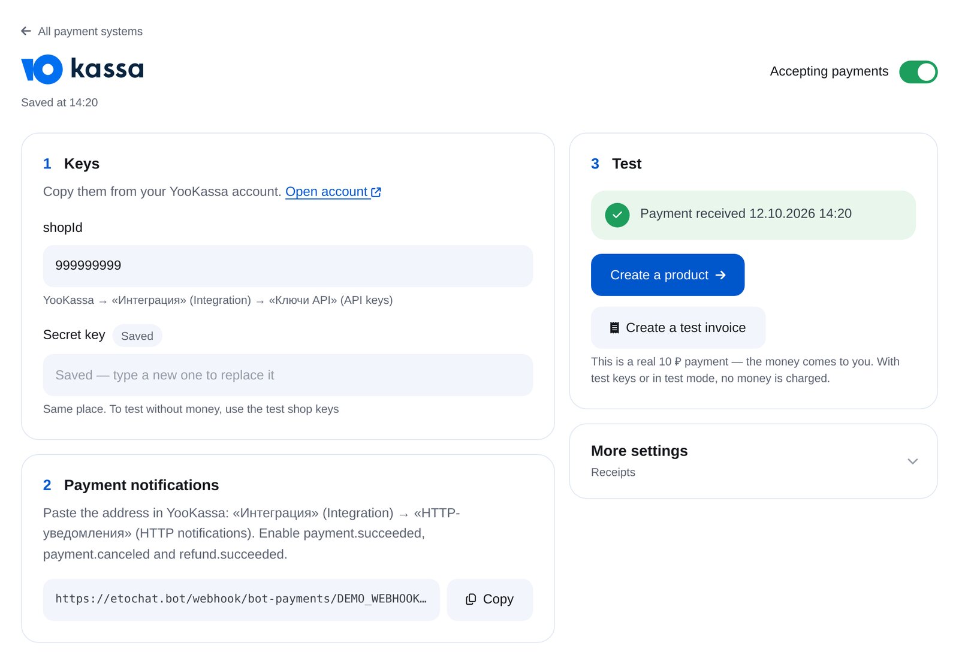Click the shopId label
Viewport: 959px width, 664px height.
click(x=63, y=228)
